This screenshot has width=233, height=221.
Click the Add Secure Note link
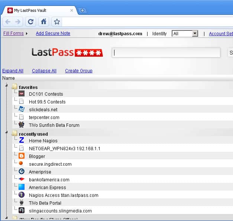(x=53, y=33)
